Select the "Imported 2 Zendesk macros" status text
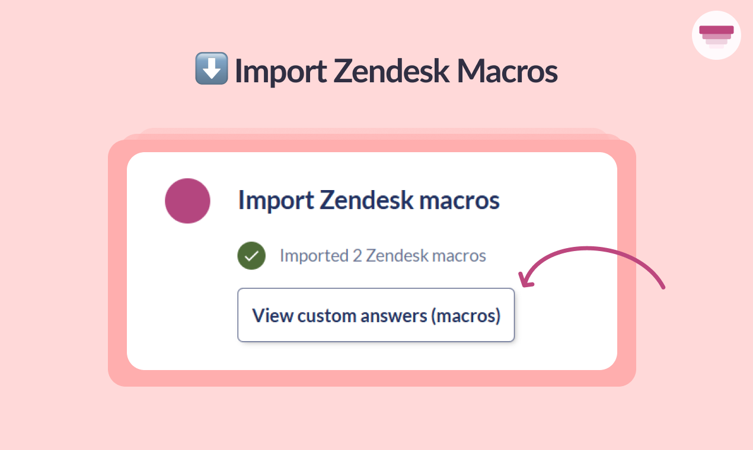The width and height of the screenshot is (753, 450). [x=383, y=256]
